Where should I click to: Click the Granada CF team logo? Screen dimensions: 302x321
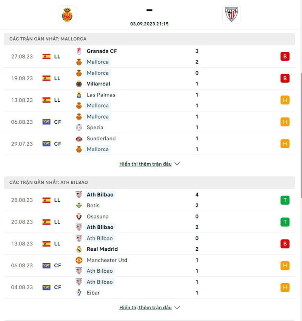pyautogui.click(x=79, y=51)
